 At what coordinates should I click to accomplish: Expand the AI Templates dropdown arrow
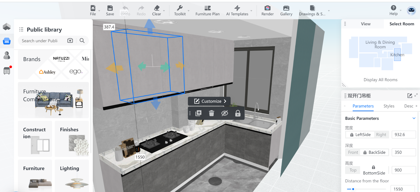coord(251,11)
